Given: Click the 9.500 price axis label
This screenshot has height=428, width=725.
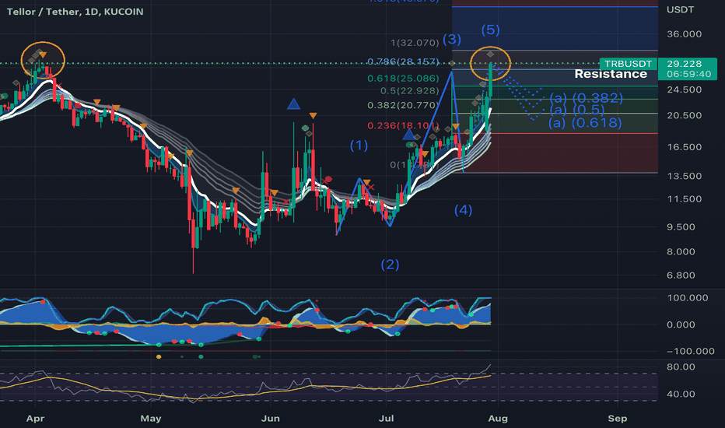Looking at the screenshot, I should 681,227.
